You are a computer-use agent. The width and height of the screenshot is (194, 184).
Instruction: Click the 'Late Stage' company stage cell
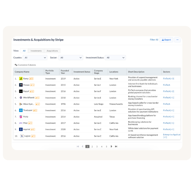(99, 104)
